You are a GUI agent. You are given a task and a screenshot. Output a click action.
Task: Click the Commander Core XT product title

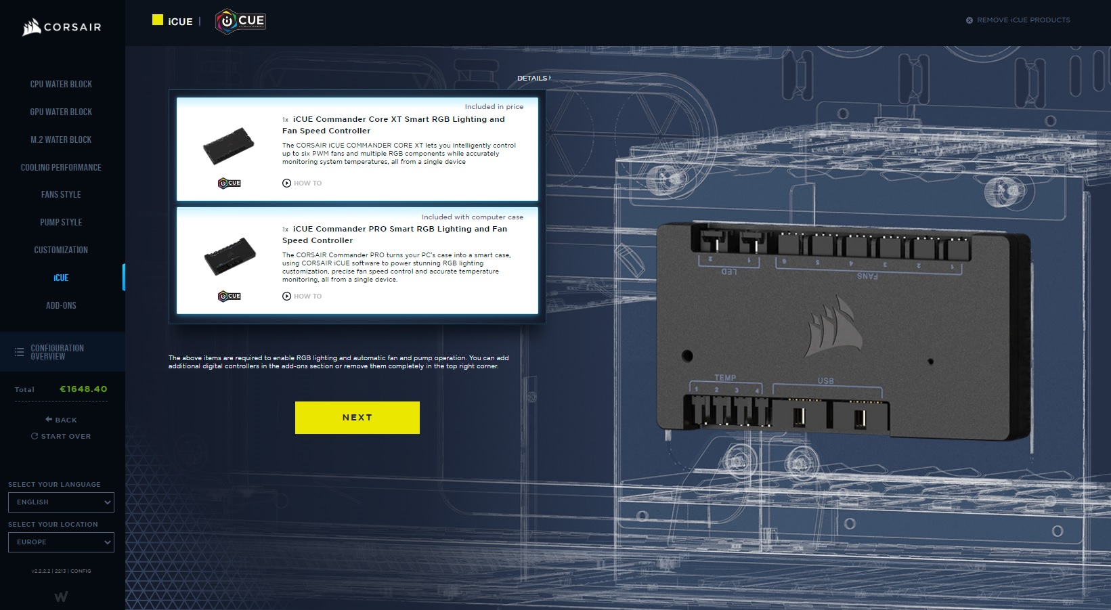393,125
